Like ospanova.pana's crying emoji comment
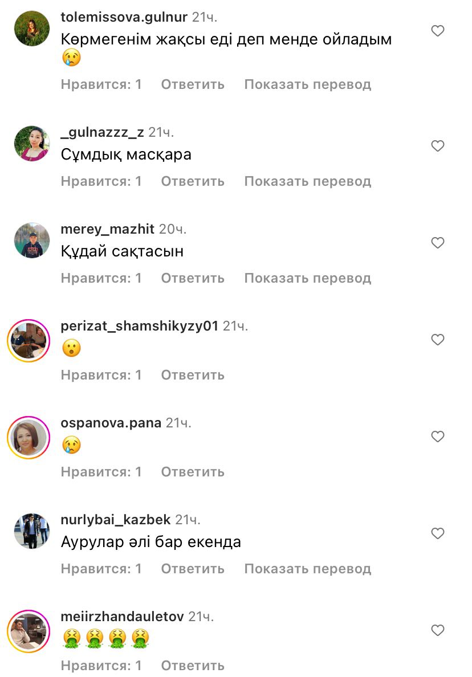Screen dimensions: 472x677 tap(437, 437)
